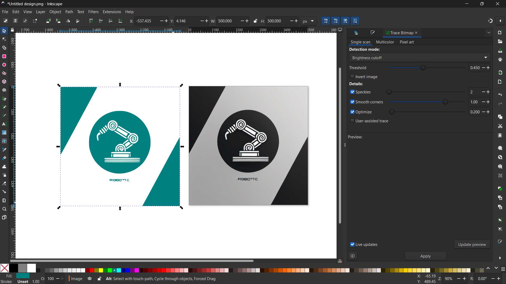Click the Gradient tool
506x284 pixels.
click(x=4, y=133)
